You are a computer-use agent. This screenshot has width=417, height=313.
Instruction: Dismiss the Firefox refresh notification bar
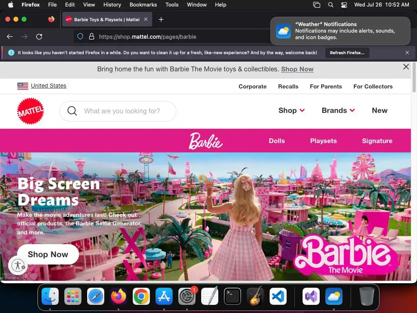407,53
